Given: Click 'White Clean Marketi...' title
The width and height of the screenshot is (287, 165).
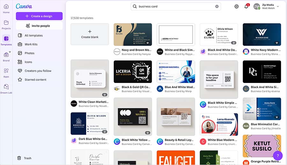Looking at the screenshot, I should tap(93, 102).
